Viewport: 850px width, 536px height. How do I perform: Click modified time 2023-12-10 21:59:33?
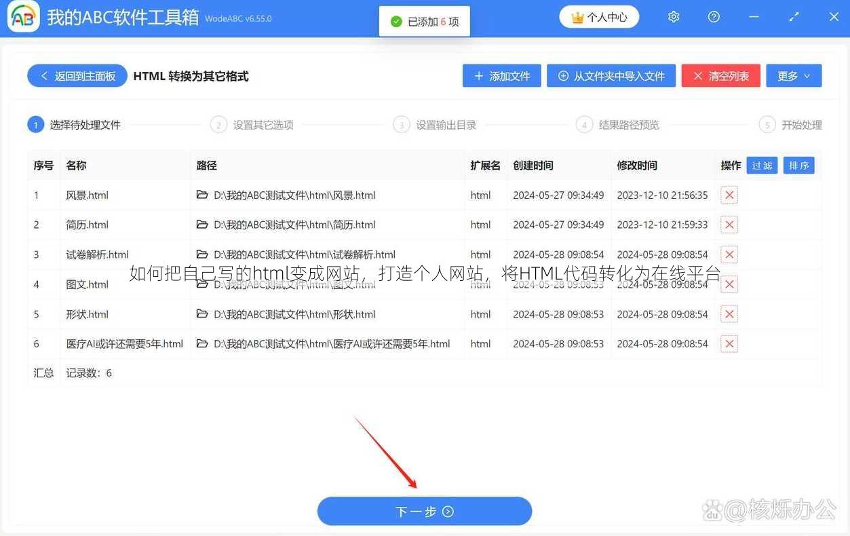coord(662,225)
